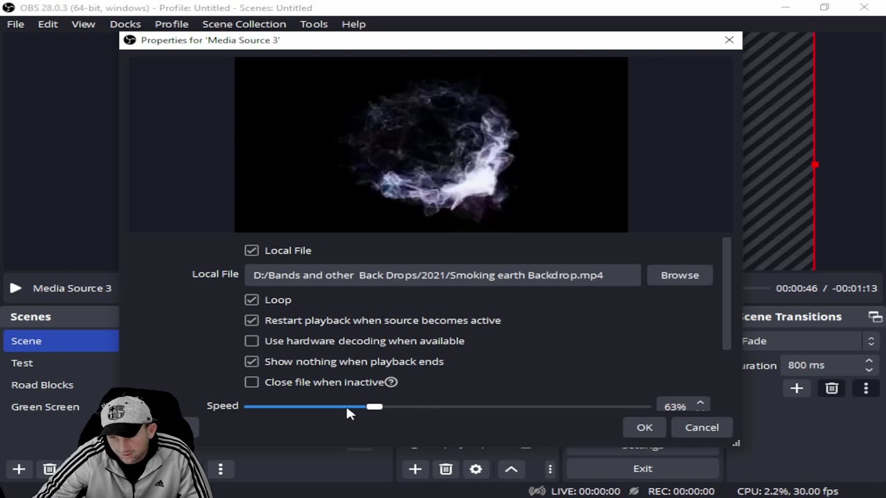Open source properties with the gear icon
The width and height of the screenshot is (886, 498).
(476, 469)
